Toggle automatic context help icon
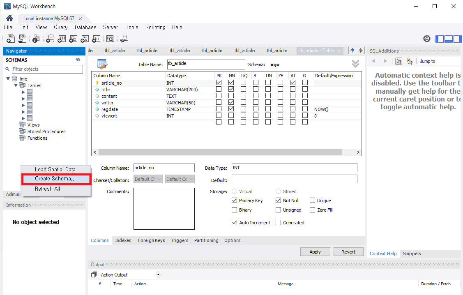 pos(409,61)
